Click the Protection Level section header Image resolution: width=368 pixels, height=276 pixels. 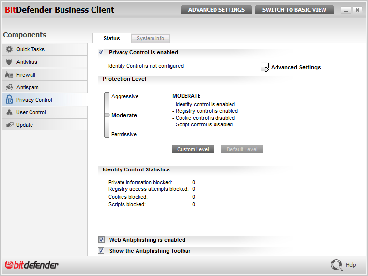[x=124, y=79]
